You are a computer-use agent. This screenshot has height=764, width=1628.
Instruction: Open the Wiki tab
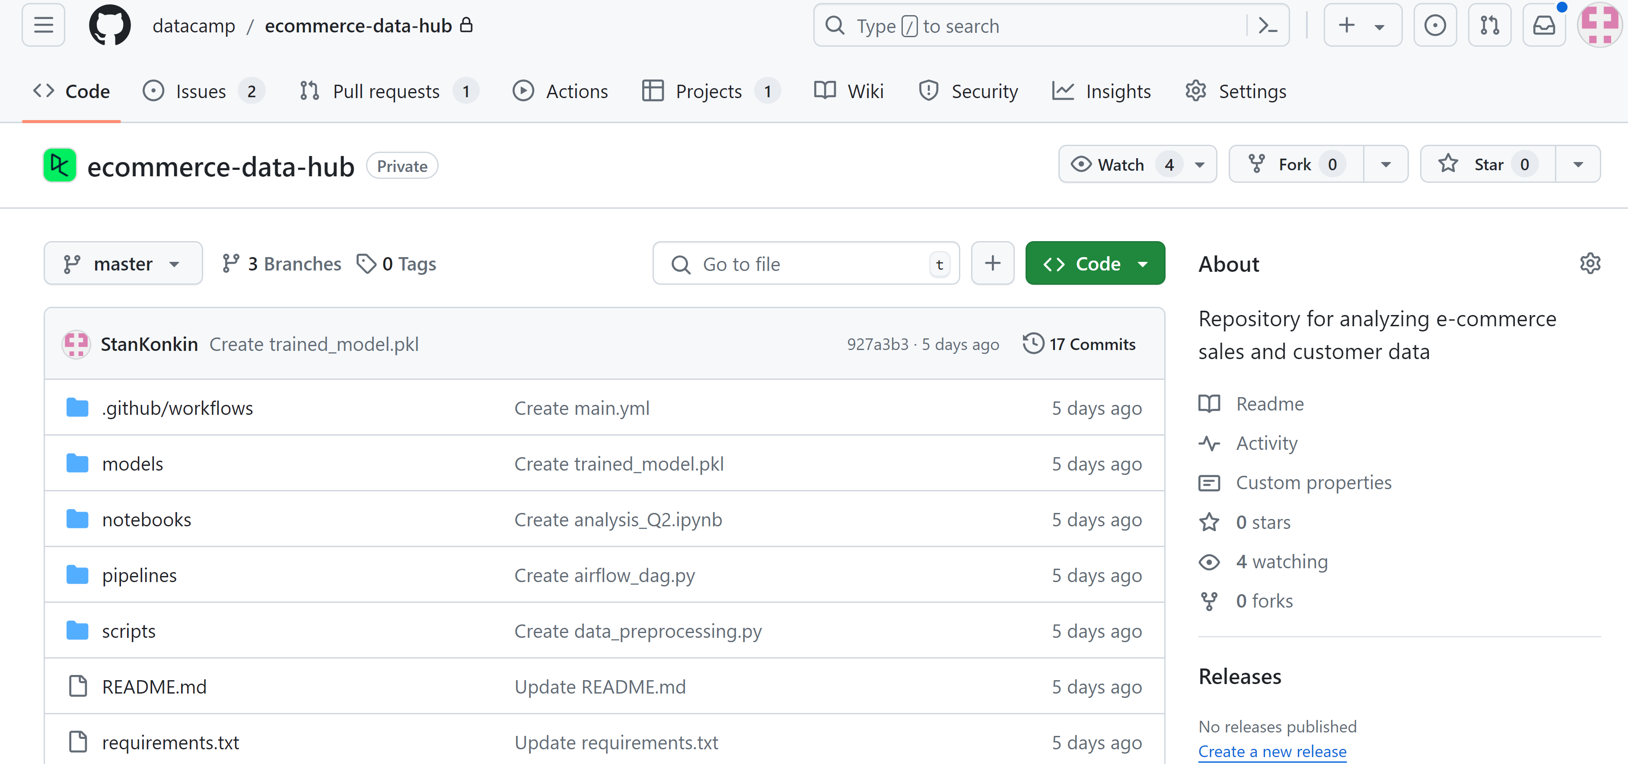coord(849,91)
